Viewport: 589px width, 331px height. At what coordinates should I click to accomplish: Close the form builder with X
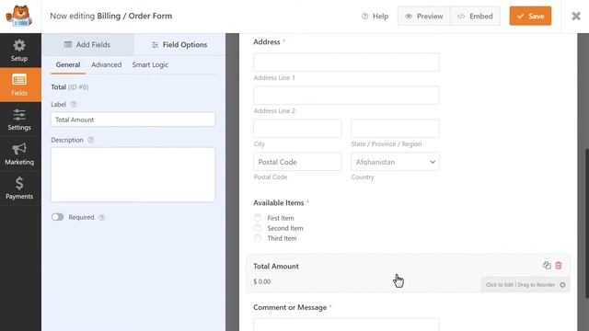[576, 17]
